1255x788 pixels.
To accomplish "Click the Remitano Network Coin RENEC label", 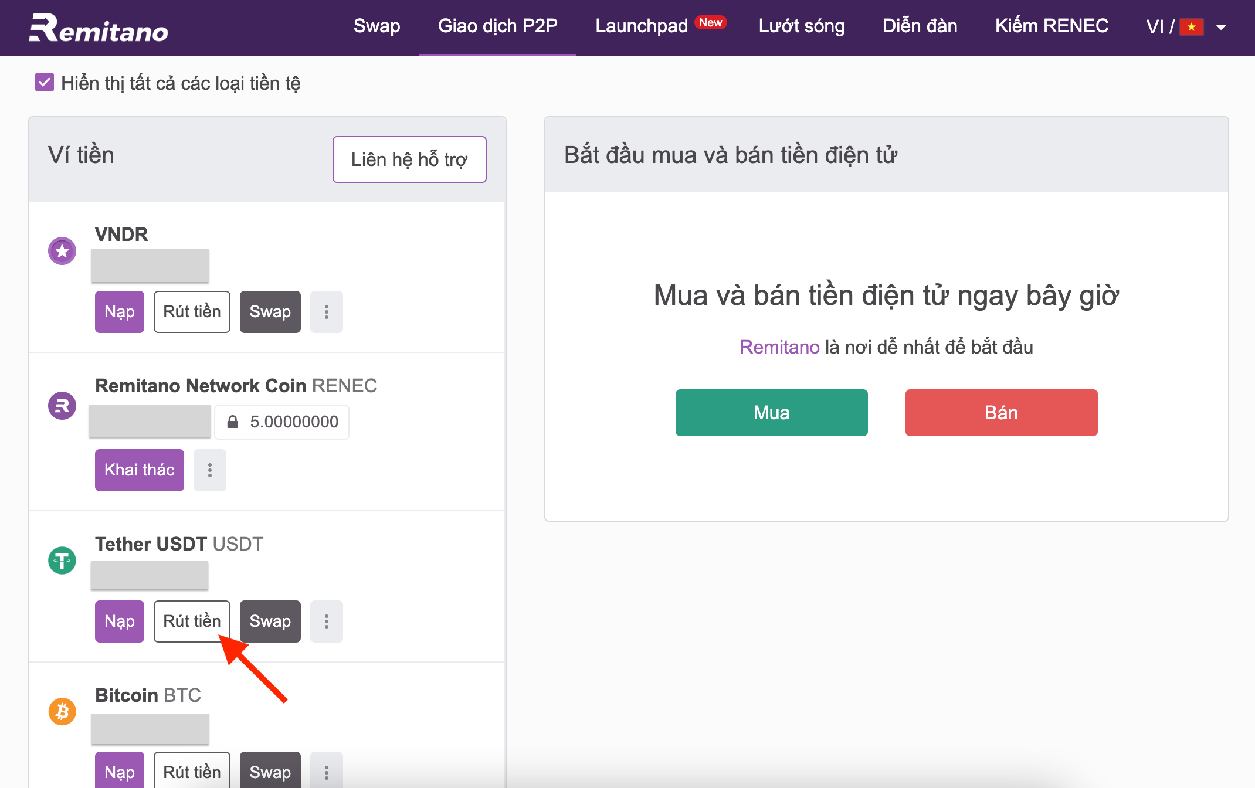I will (x=236, y=386).
